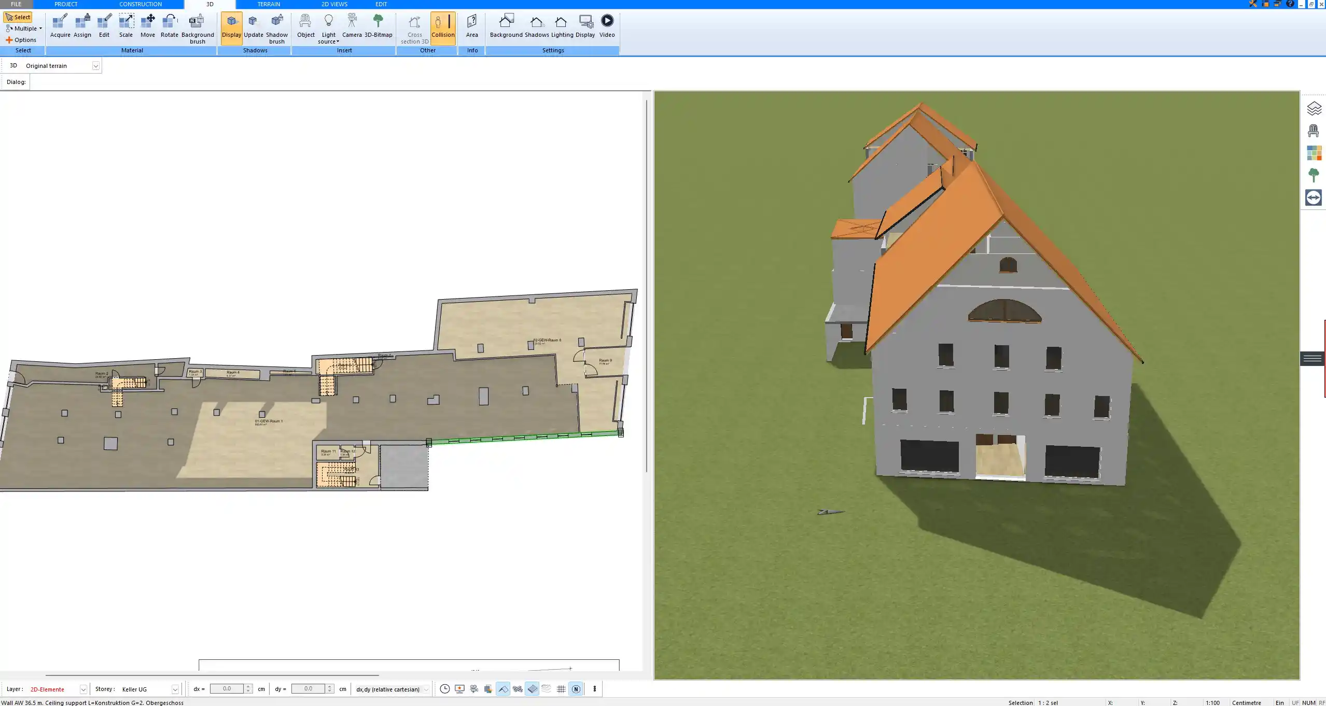Toggle the grid display icon

coord(561,689)
